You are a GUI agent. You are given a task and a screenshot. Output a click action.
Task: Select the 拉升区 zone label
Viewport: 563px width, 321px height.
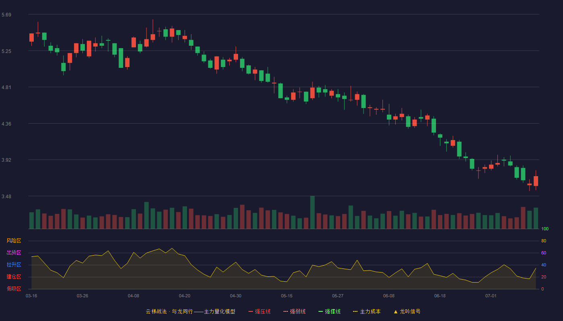pos(14,265)
